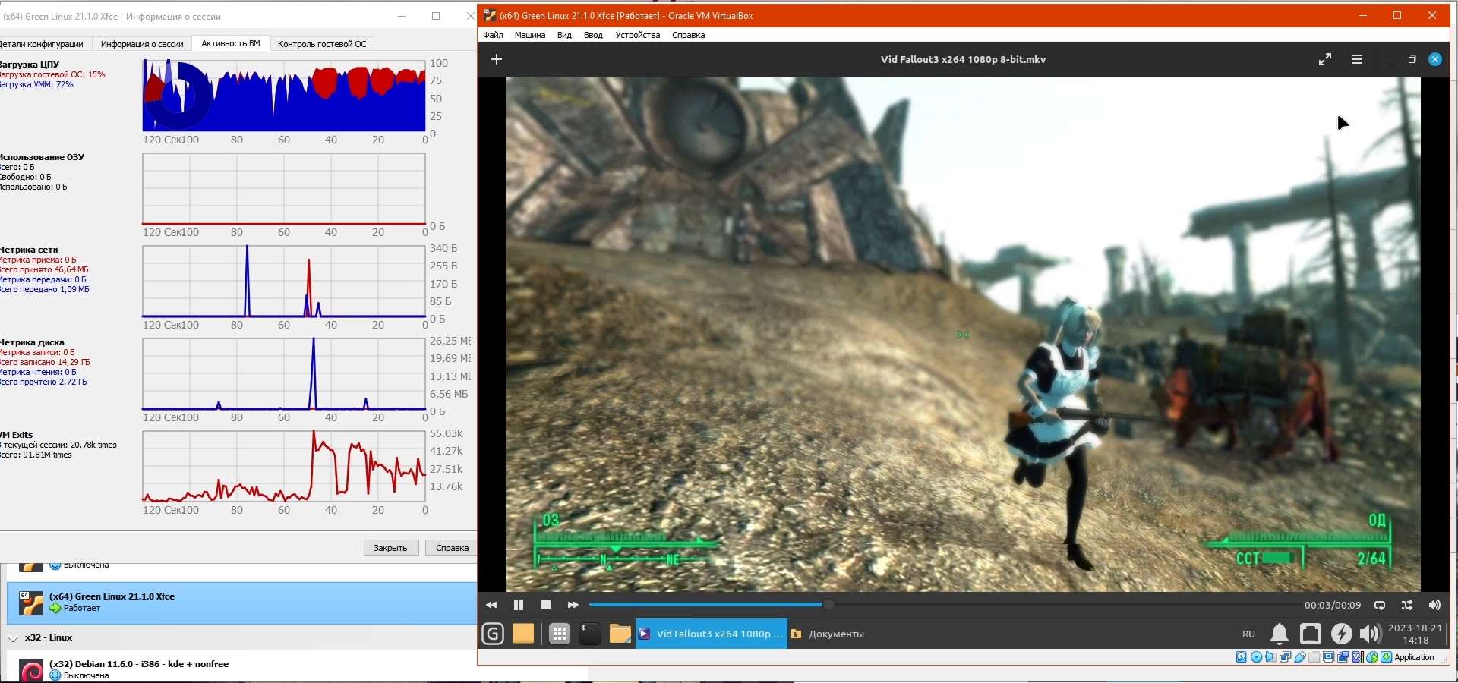Toggle shuffle mode in the video player
1458x683 pixels.
tap(1407, 605)
